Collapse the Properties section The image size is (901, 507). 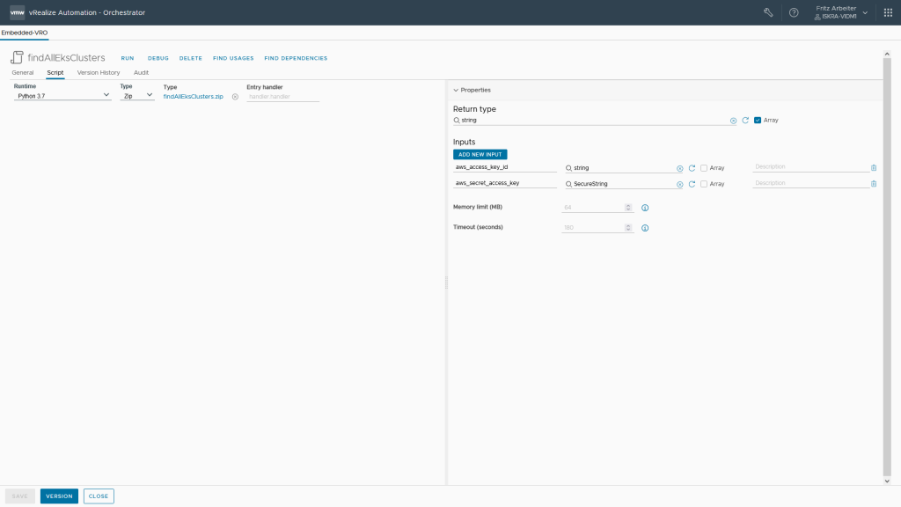(x=456, y=90)
